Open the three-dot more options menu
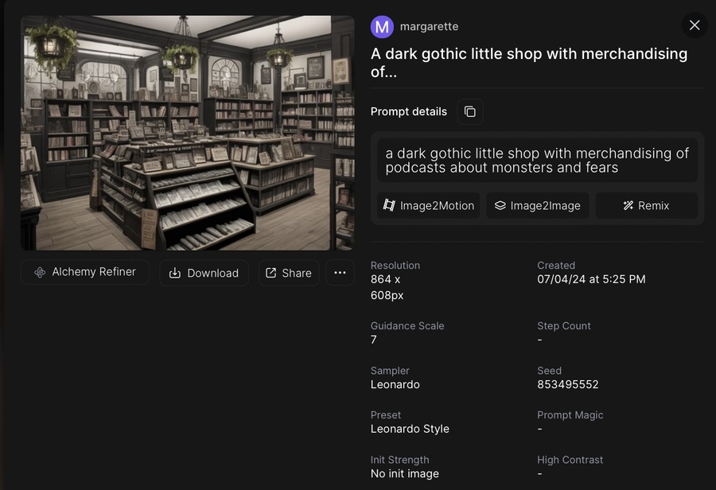 pyautogui.click(x=340, y=273)
